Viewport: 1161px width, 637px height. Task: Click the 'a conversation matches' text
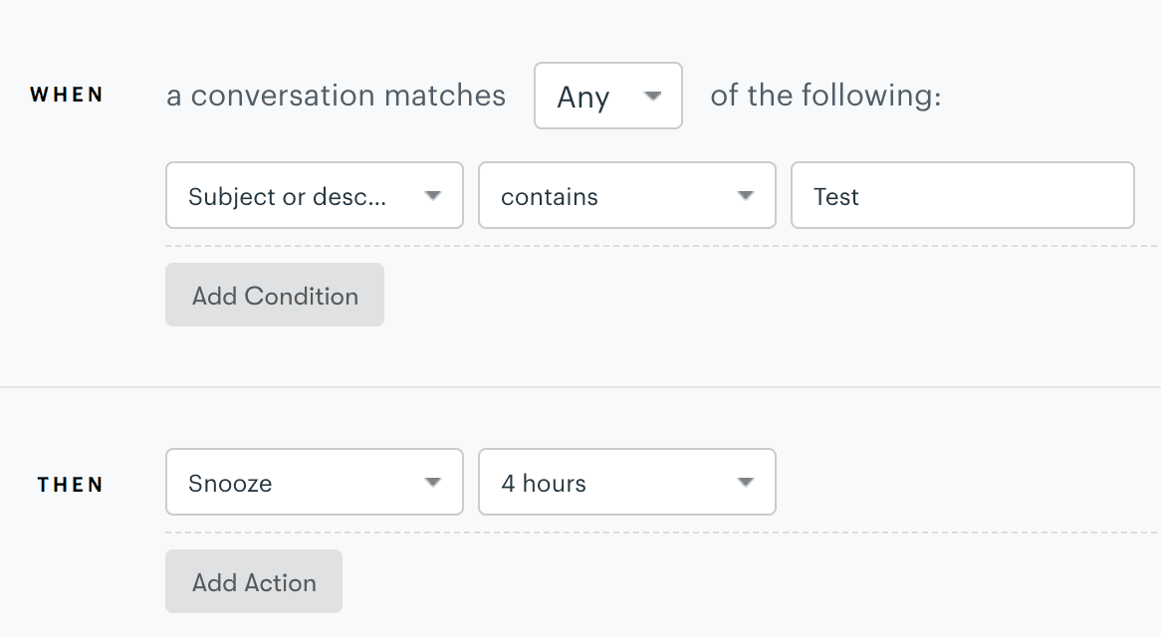(336, 96)
